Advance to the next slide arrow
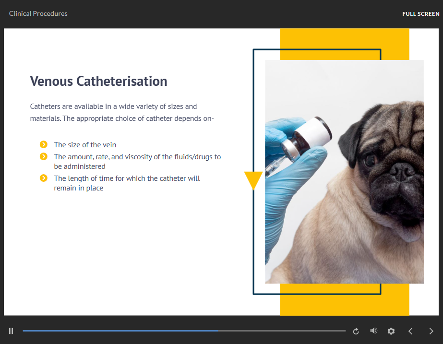The image size is (443, 344). tap(431, 331)
